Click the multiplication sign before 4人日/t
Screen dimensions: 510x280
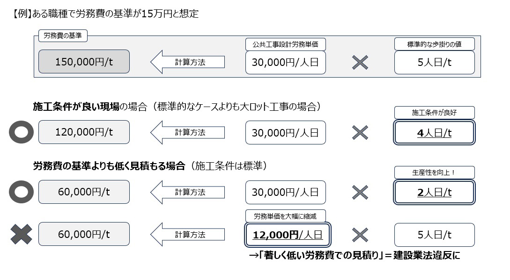pyautogui.click(x=360, y=133)
